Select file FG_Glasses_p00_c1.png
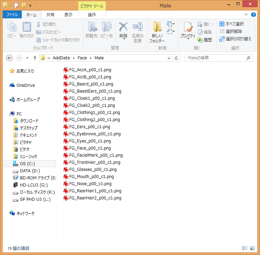260x255 pixels. (90, 170)
